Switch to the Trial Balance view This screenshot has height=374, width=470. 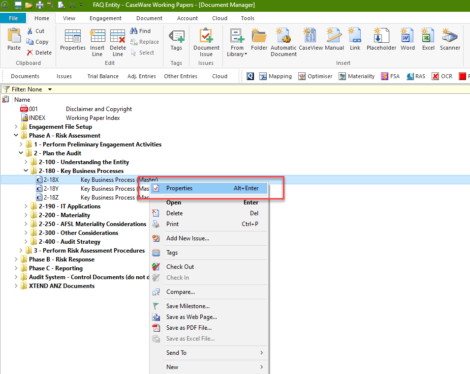click(x=103, y=76)
